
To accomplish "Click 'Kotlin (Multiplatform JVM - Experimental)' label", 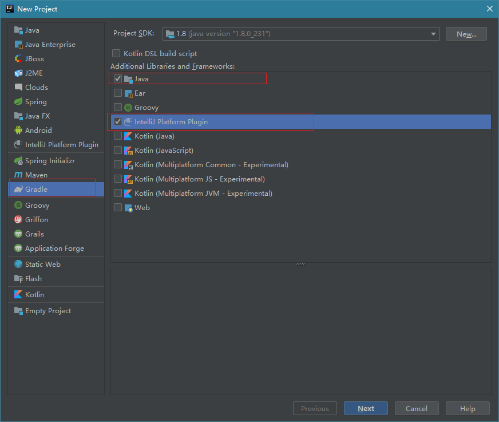I will 203,194.
